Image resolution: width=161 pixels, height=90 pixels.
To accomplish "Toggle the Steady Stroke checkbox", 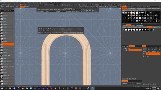I will coord(63,5).
